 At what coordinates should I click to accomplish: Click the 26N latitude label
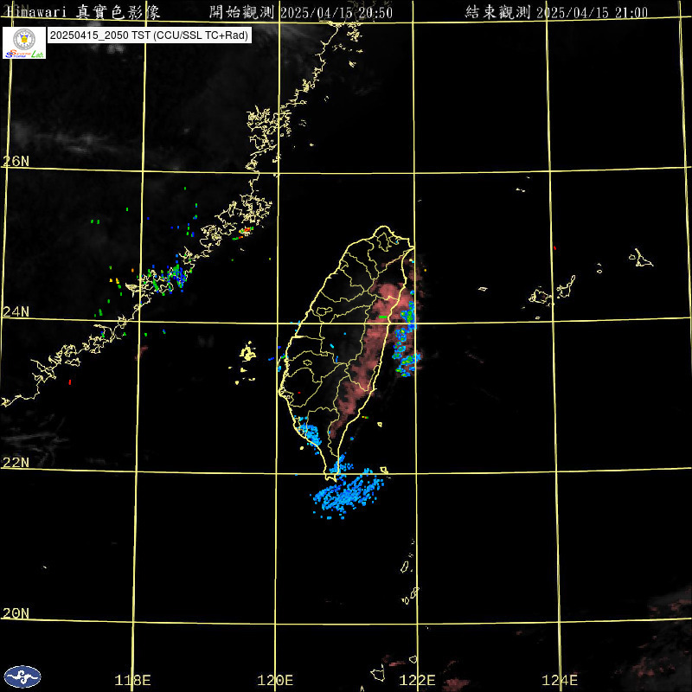point(16,161)
